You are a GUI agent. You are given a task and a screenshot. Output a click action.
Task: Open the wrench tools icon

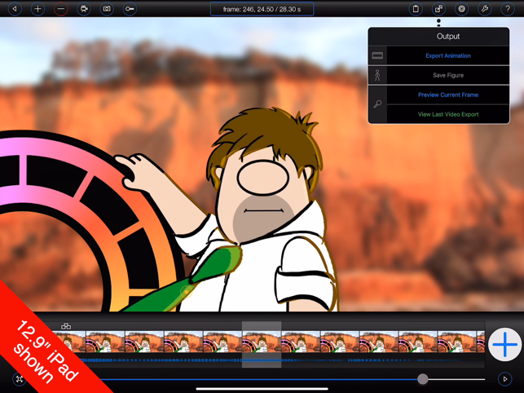[x=485, y=9]
